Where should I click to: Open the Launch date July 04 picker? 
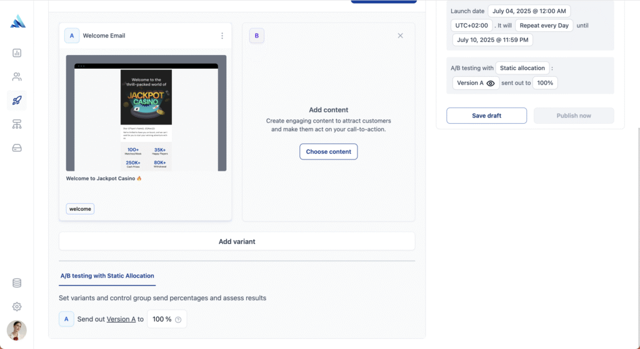coord(529,11)
